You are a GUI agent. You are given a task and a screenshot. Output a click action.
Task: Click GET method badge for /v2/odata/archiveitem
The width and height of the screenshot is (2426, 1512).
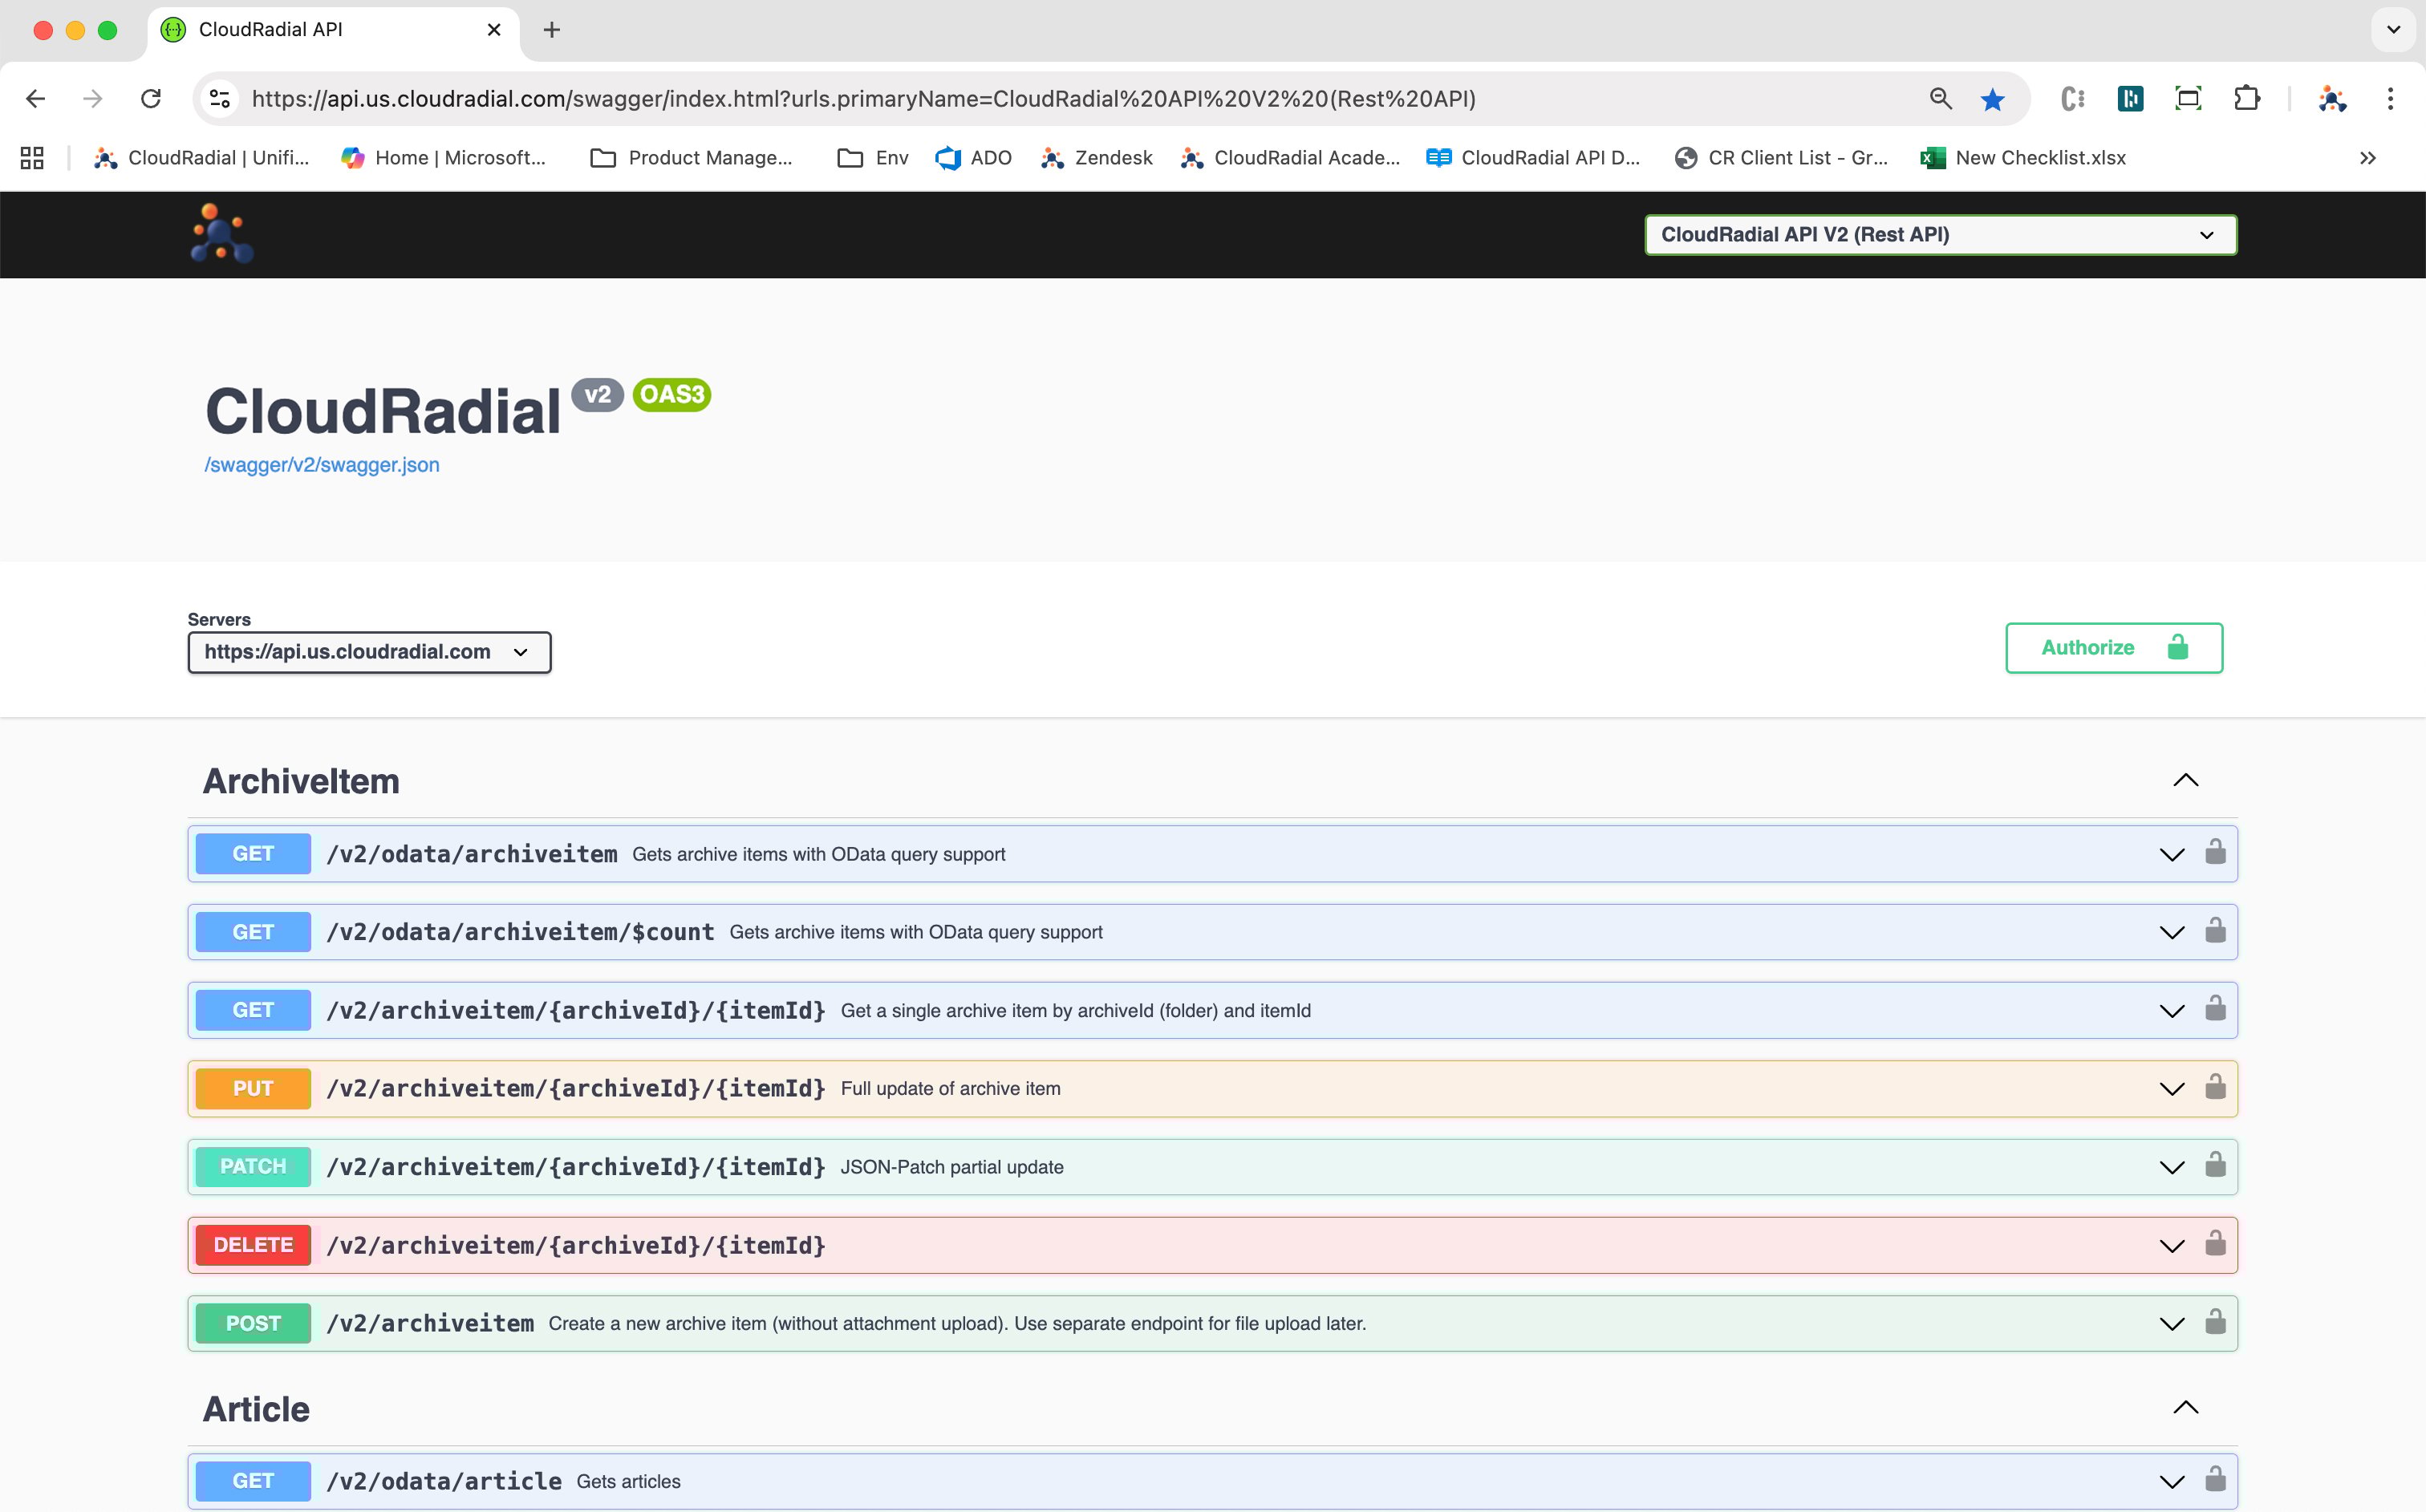253,854
